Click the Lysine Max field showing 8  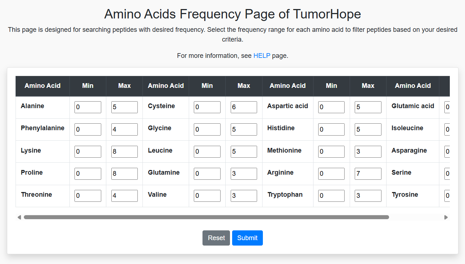[x=124, y=152]
